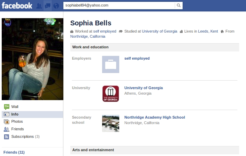The image size is (246, 156).
Task: Open Subscriptions (3) in sidebar
Action: tap(25, 136)
